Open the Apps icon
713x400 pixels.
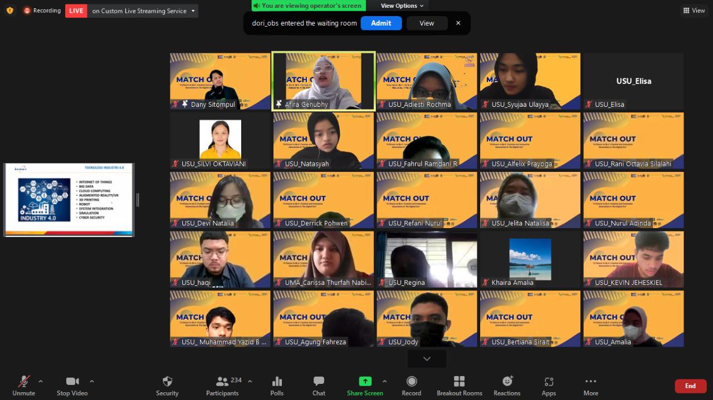(549, 382)
